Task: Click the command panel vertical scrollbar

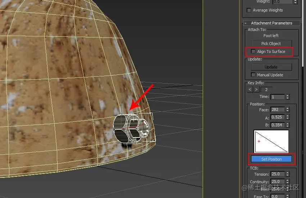Action: pyautogui.click(x=303, y=33)
